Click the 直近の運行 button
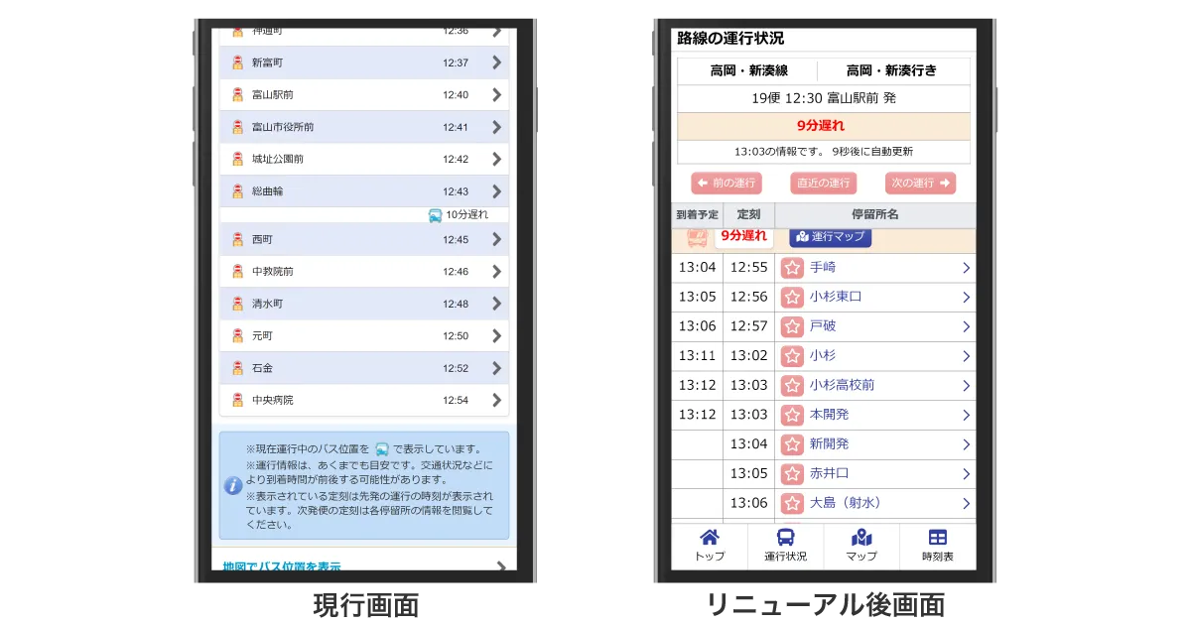1191x625 pixels. (x=824, y=184)
